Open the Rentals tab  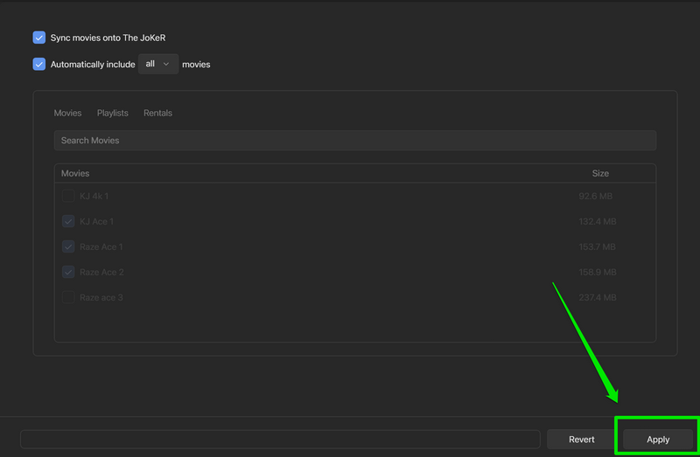pyautogui.click(x=157, y=113)
